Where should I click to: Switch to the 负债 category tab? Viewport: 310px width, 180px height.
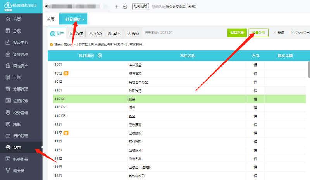click(76, 33)
